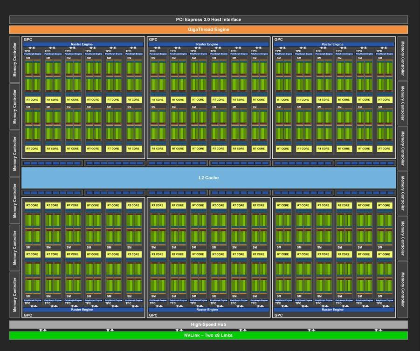Image resolution: width=420 pixels, height=351 pixels.
Task: Click the top-middle Raster Engine label
Action: 208,44
